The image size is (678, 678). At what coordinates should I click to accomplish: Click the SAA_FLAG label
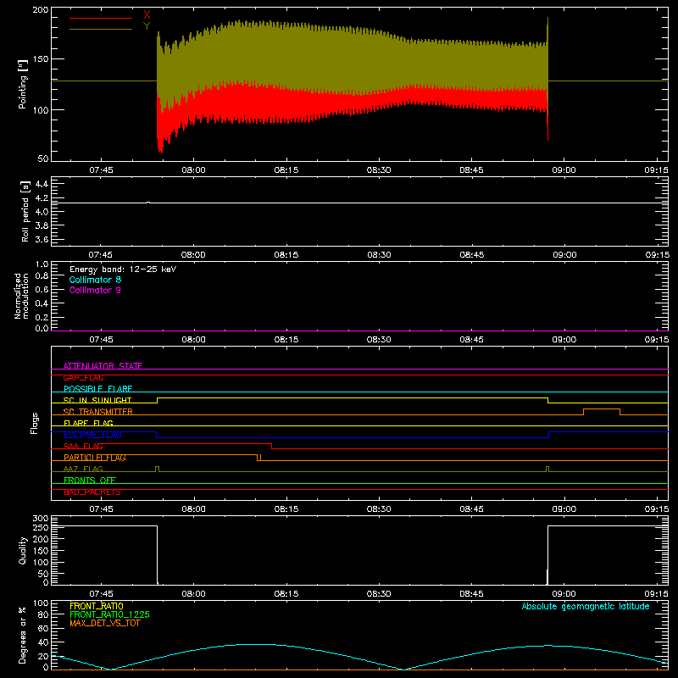(x=83, y=446)
